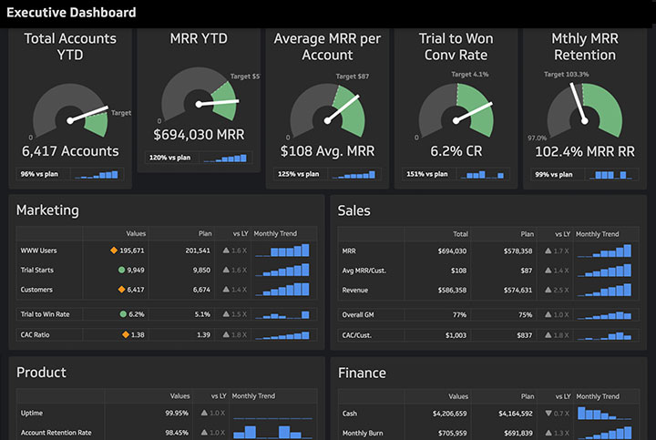Image resolution: width=656 pixels, height=440 pixels.
Task: Click the sparkline next to 125% vs plan
Action: click(354, 174)
